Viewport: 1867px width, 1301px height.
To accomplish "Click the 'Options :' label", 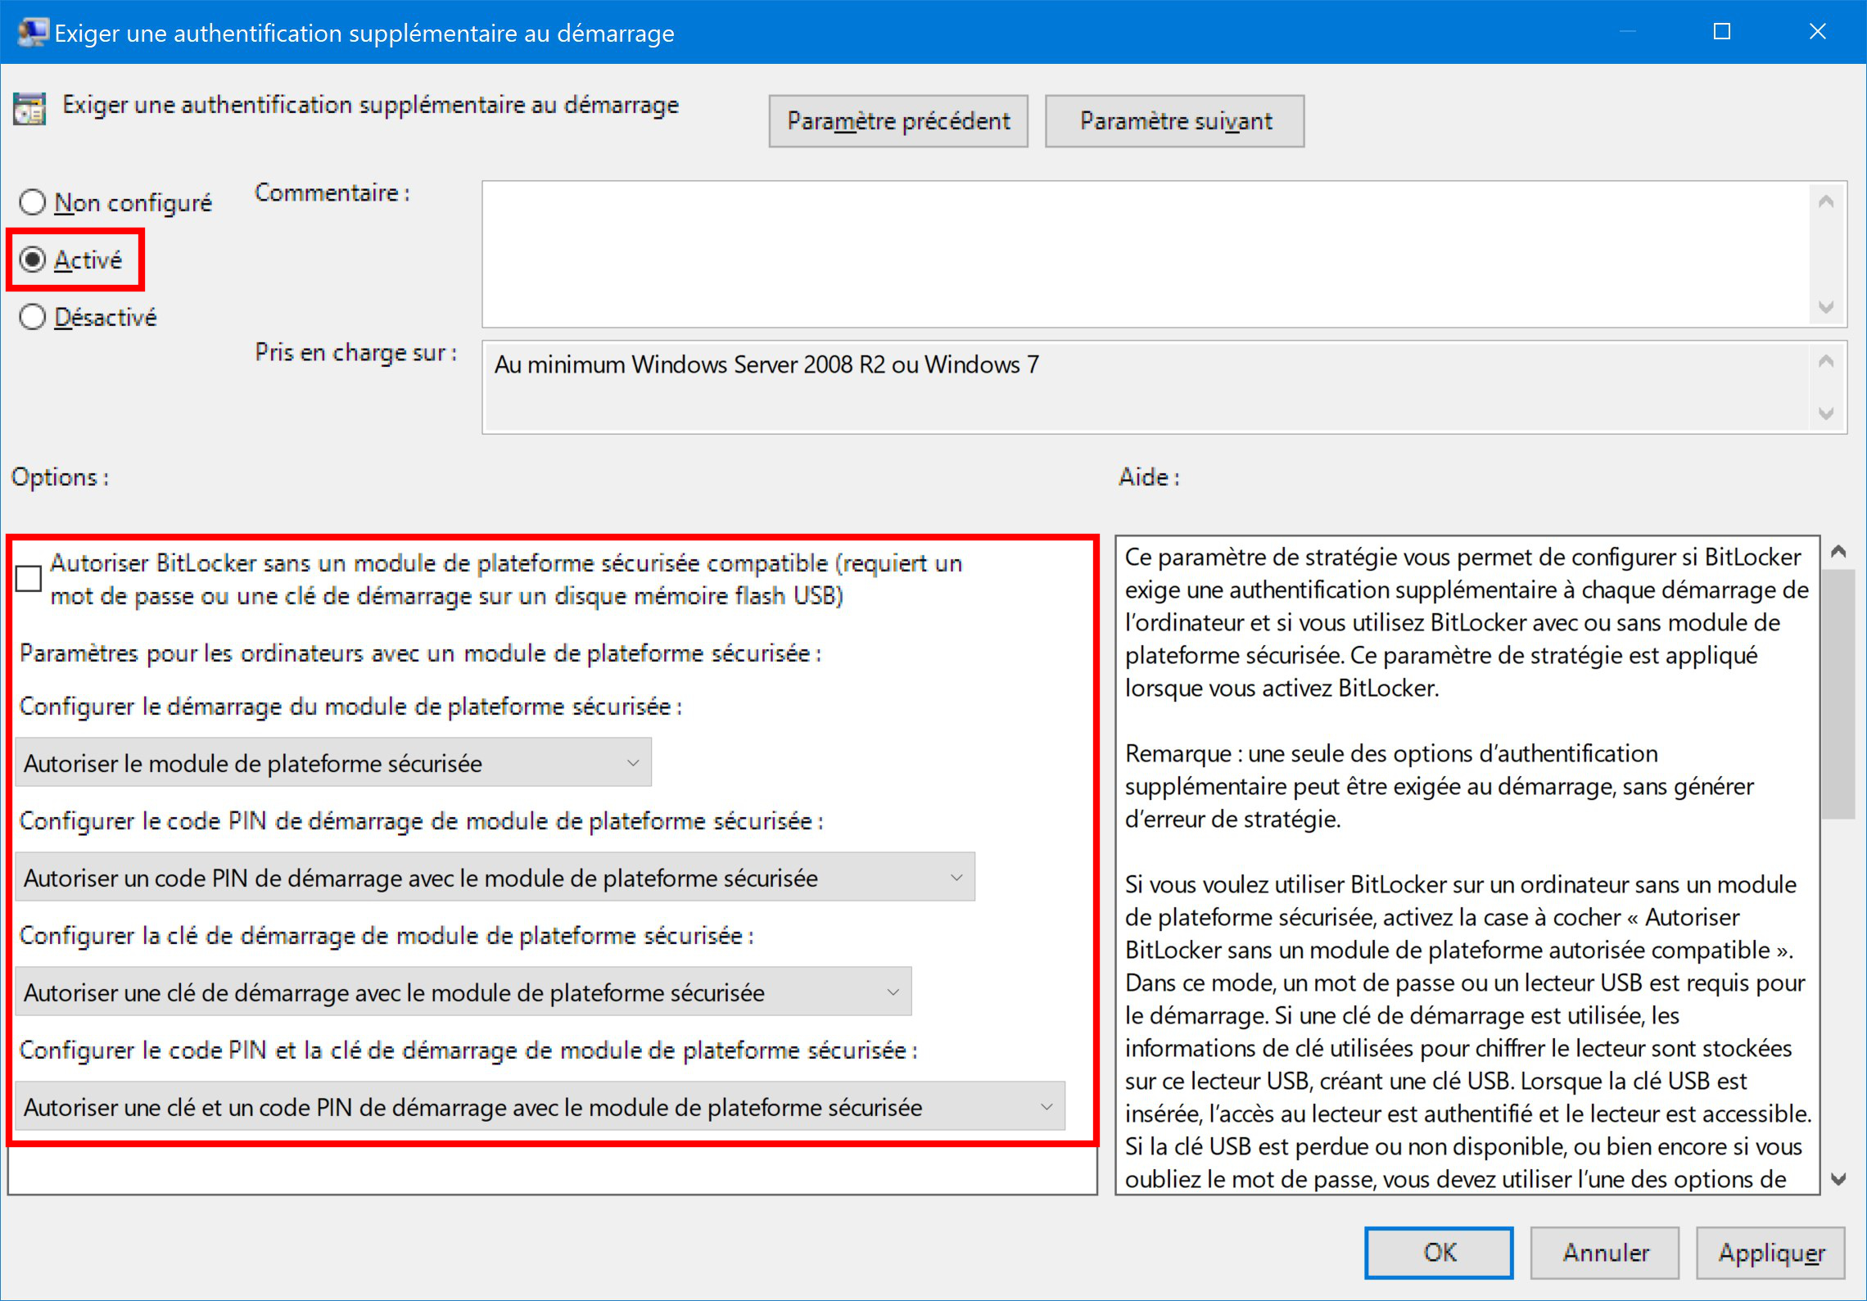I will coord(60,477).
